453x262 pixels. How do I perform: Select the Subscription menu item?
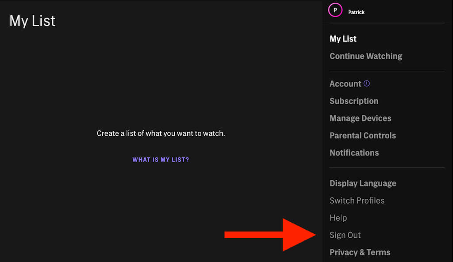[353, 101]
